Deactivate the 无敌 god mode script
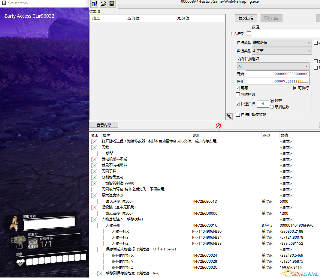This screenshot has width=320, height=278. tap(94, 147)
